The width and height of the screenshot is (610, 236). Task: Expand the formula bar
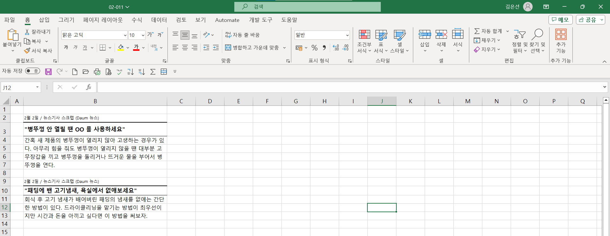(x=605, y=87)
